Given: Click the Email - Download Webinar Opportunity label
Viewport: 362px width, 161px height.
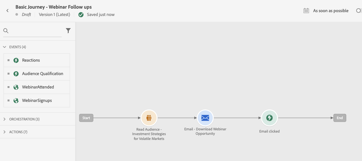Looking at the screenshot, I should [205, 131].
